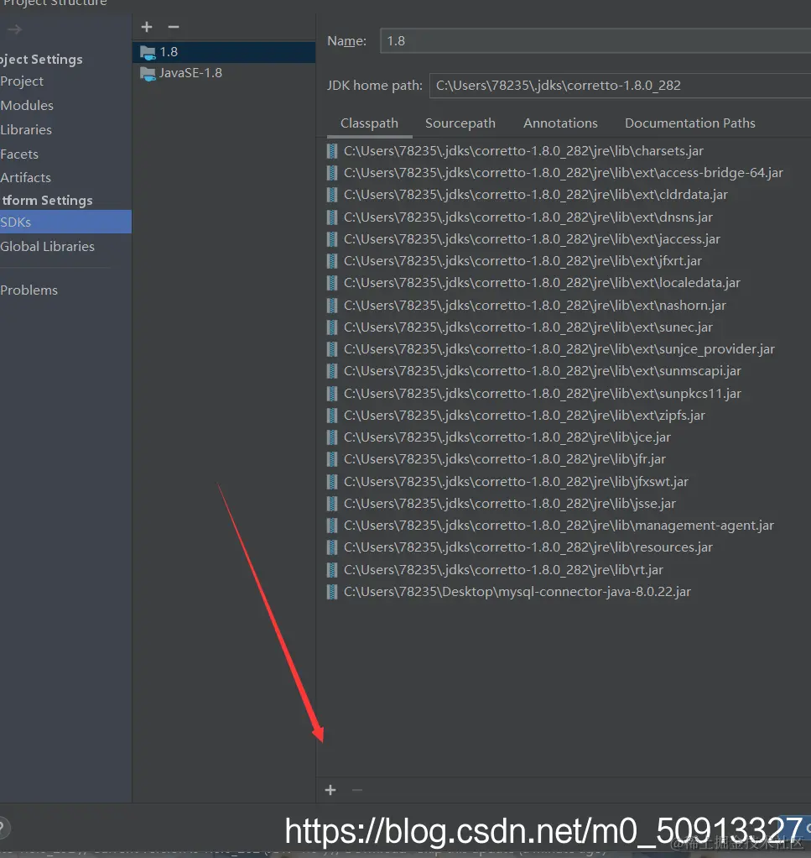
Task: Select the nashorn.jar classpath entry
Action: click(535, 306)
